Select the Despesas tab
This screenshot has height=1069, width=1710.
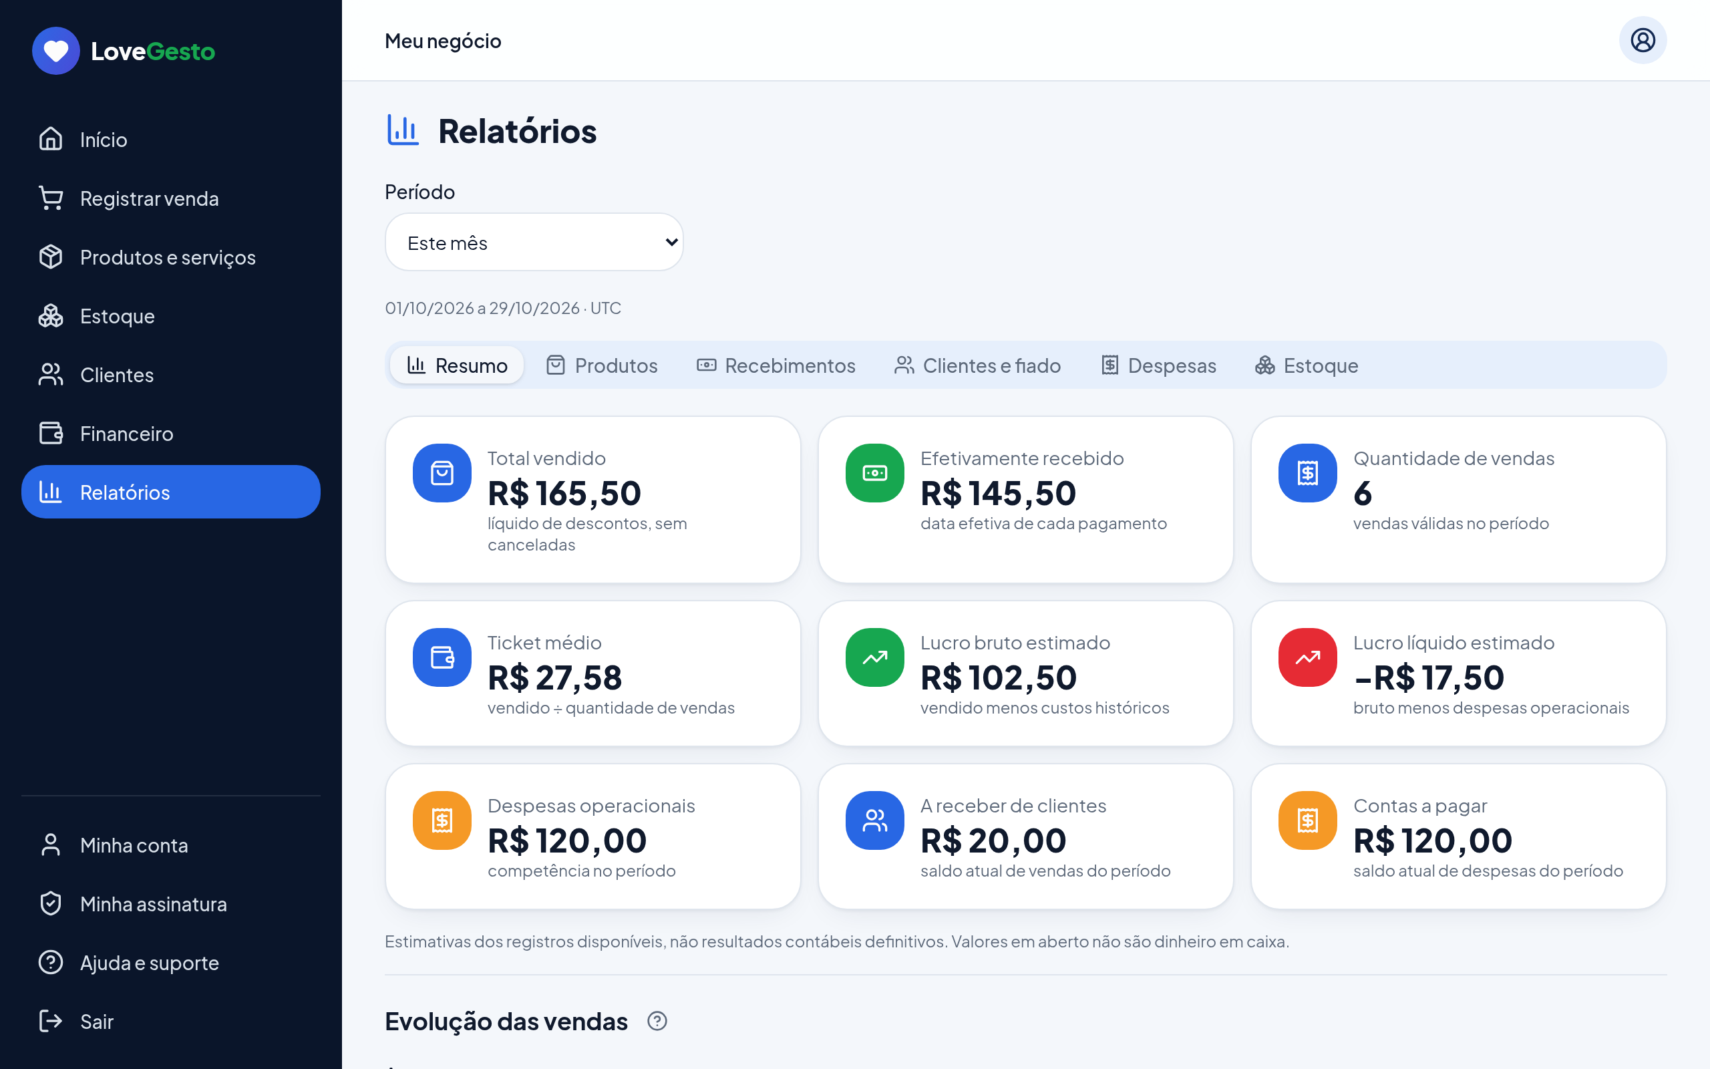click(x=1159, y=365)
